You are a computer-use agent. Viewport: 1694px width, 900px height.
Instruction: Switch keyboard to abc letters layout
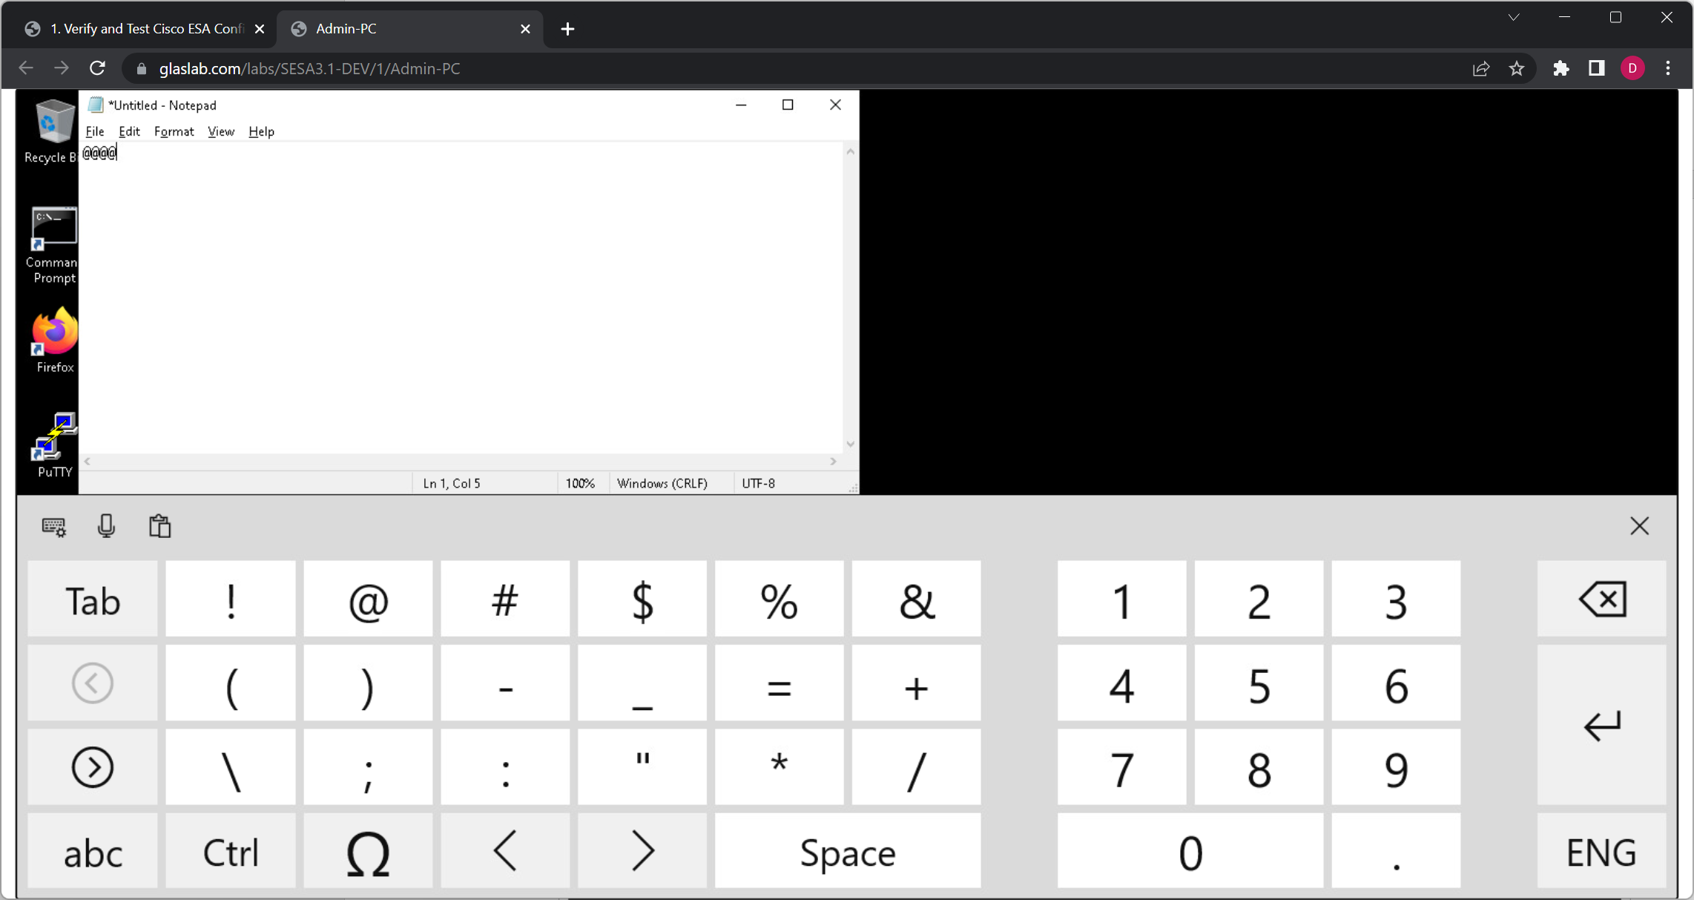(93, 852)
